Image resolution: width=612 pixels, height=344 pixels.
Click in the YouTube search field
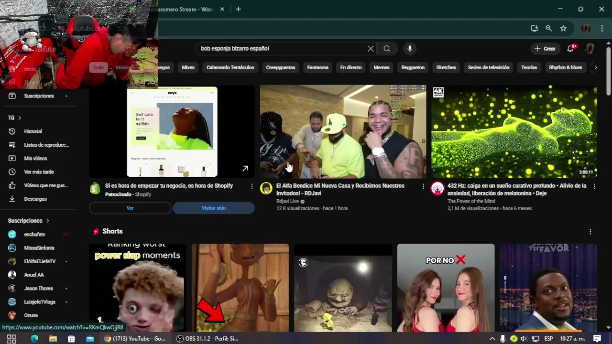click(x=282, y=48)
